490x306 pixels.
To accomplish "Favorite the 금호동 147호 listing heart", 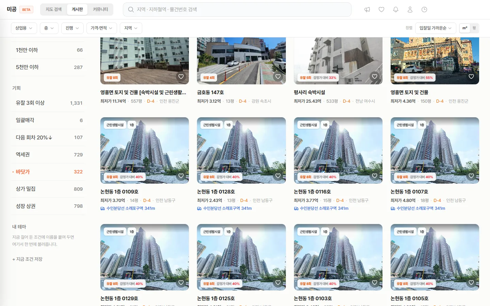I will pyautogui.click(x=278, y=76).
